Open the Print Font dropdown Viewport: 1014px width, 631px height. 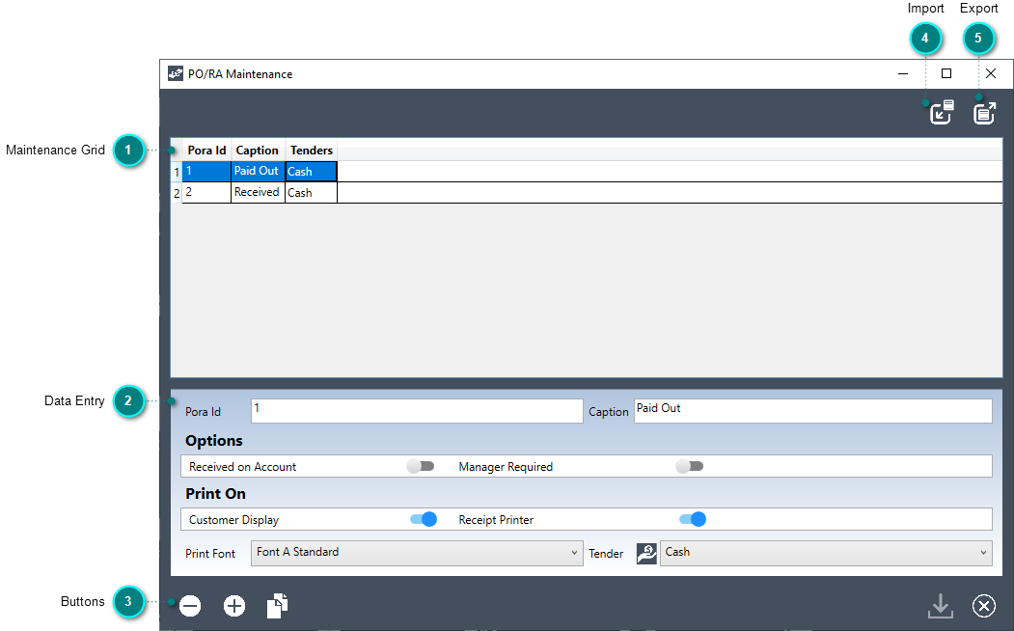point(417,553)
